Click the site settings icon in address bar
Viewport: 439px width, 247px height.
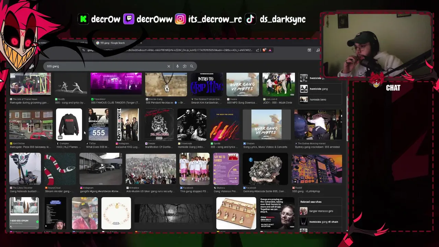pos(83,50)
